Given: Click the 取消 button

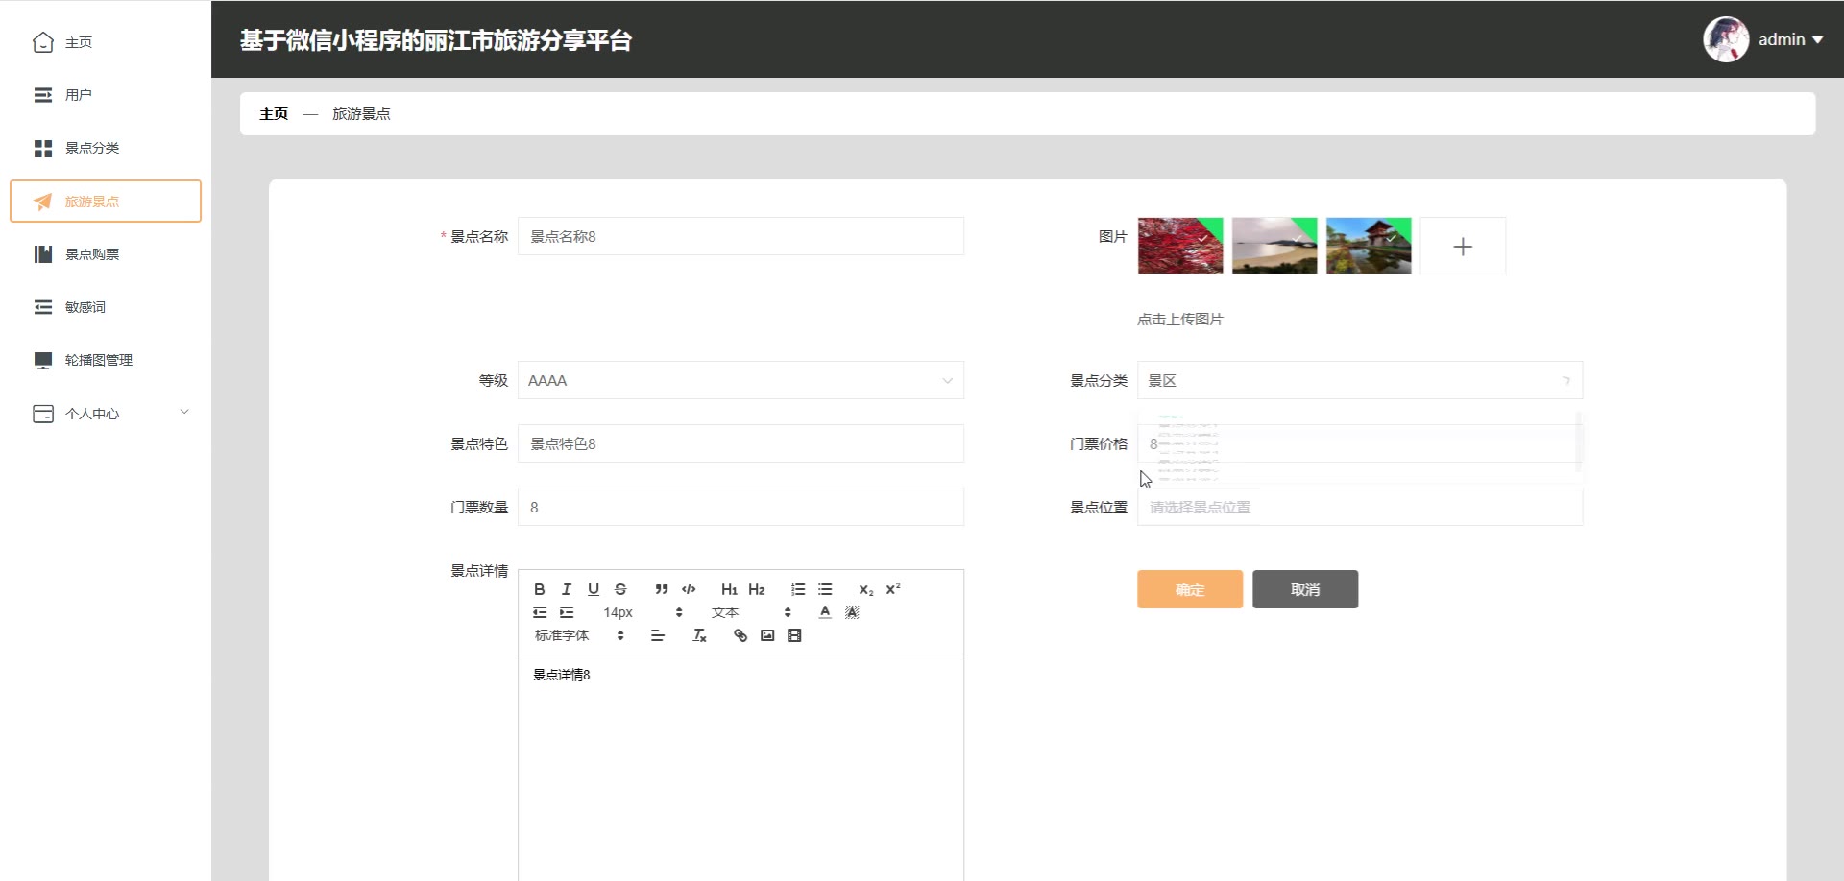Looking at the screenshot, I should pos(1305,589).
